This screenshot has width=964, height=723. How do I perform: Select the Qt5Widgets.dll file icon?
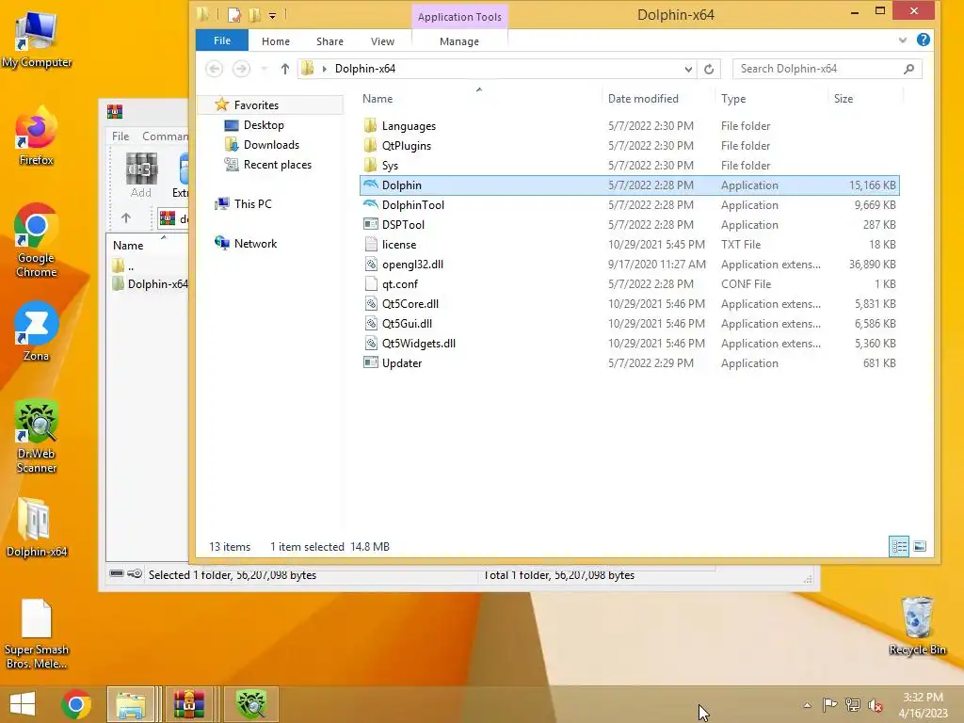370,343
